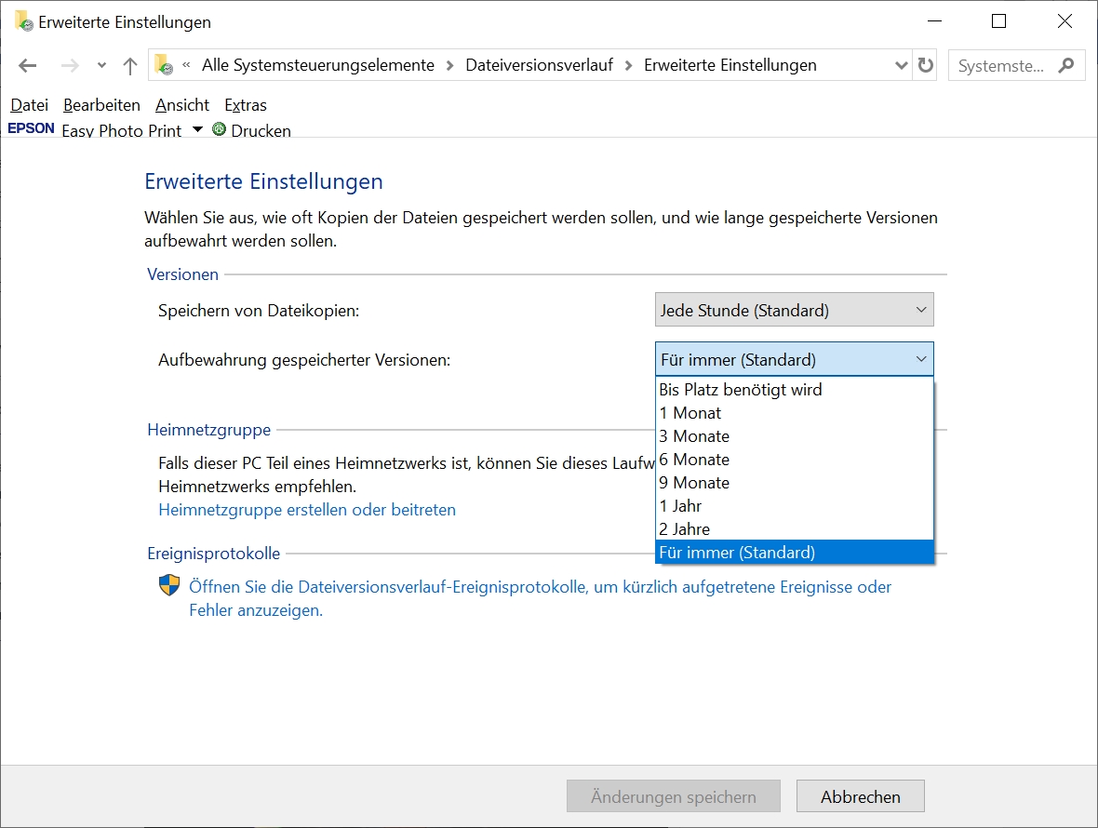Select 6 Monate in the list
This screenshot has width=1098, height=828.
tap(794, 460)
